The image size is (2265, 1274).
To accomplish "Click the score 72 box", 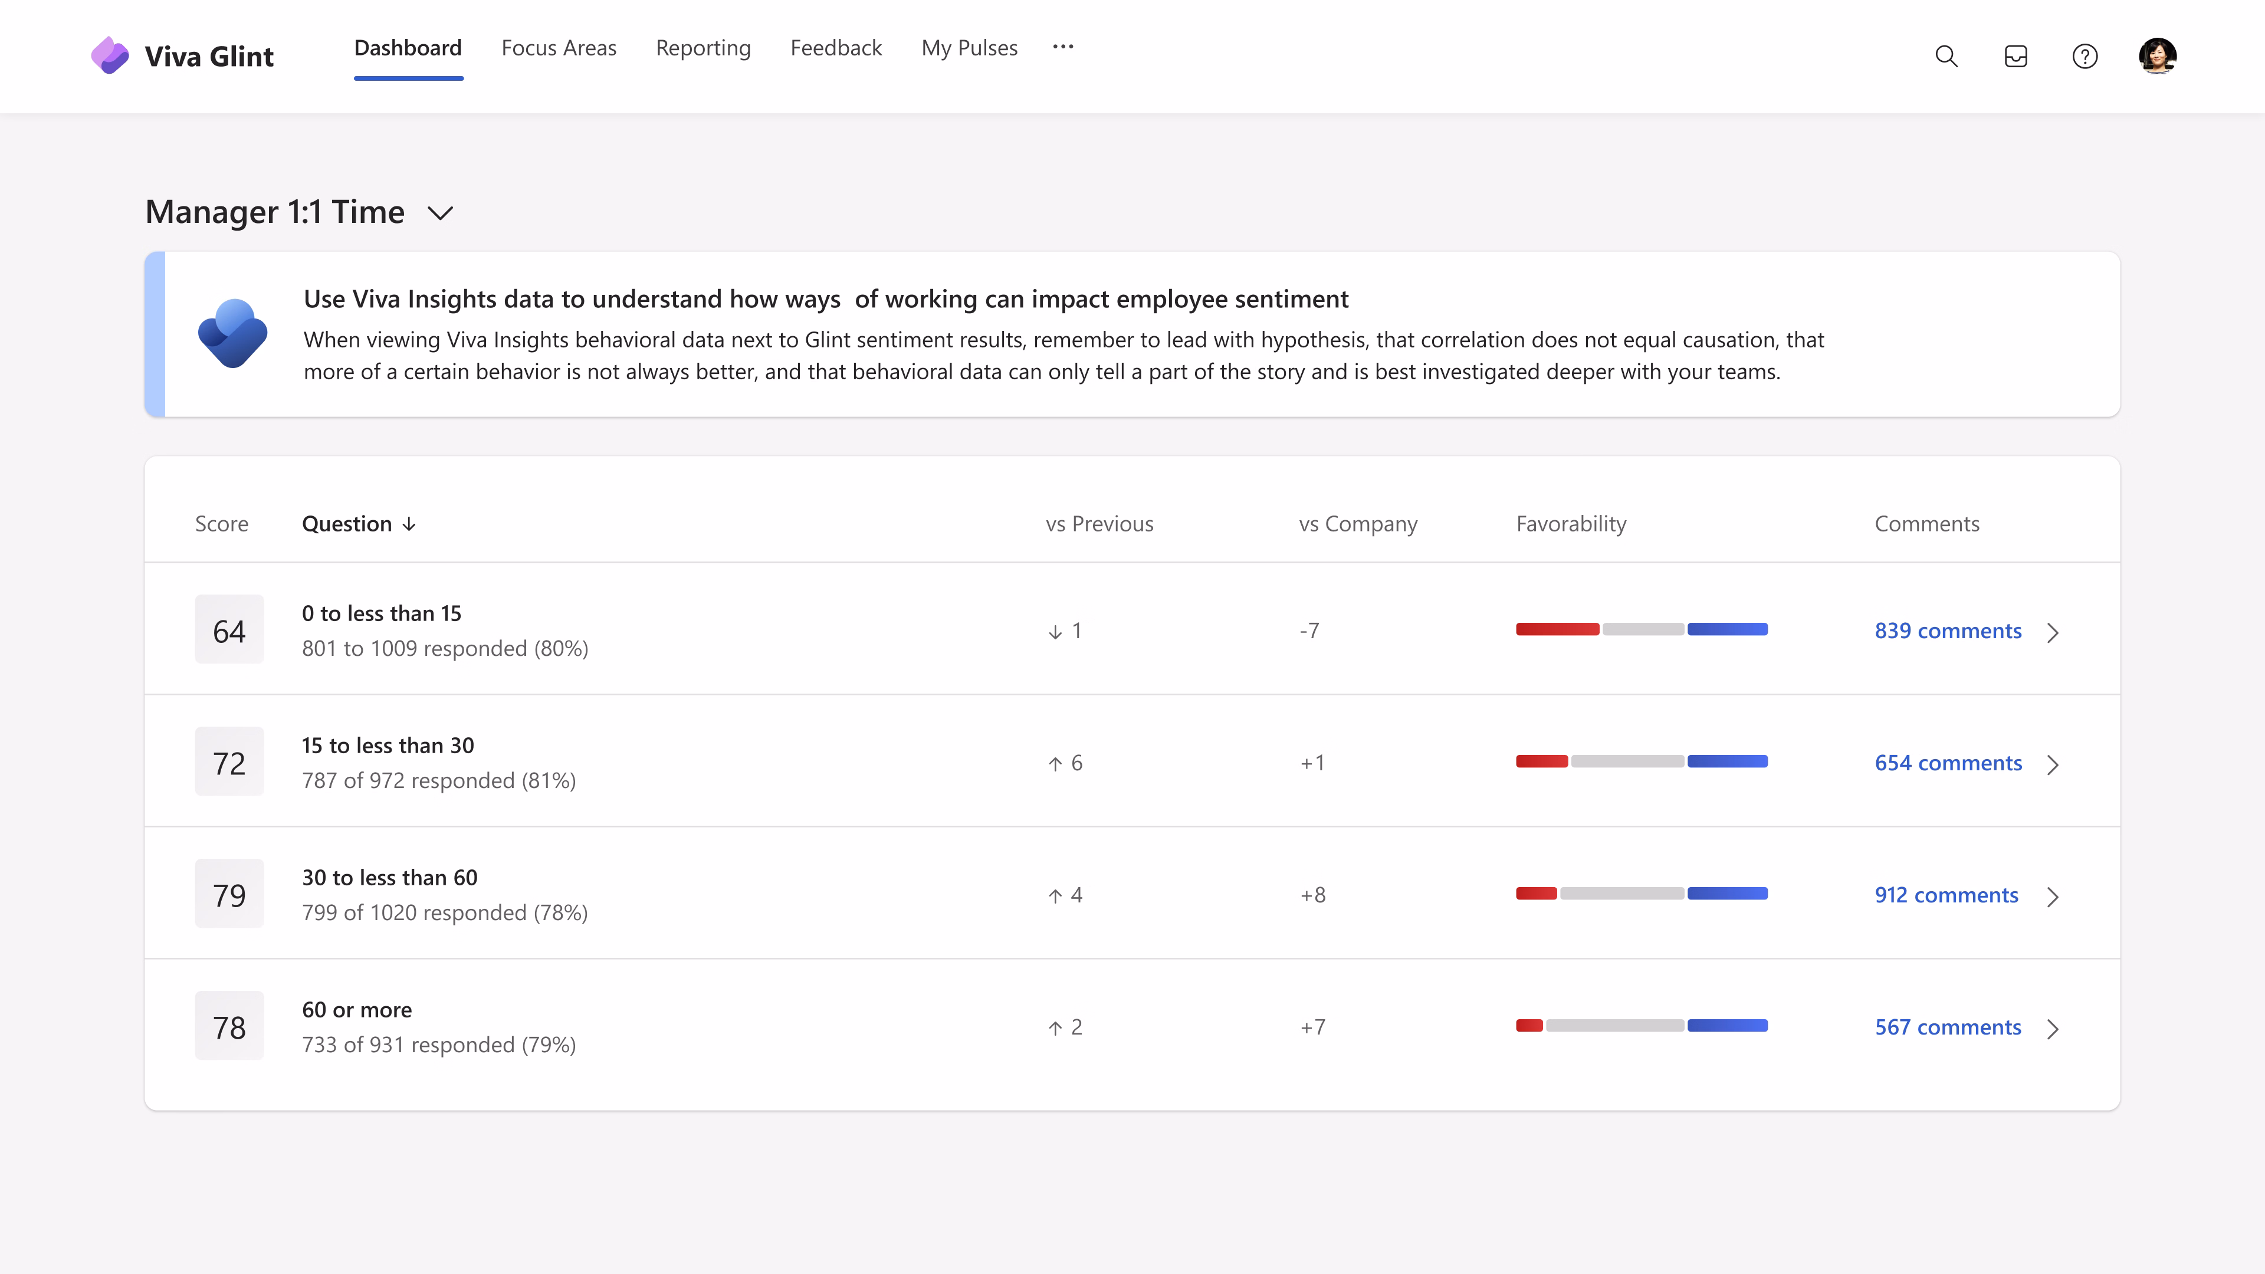I will pyautogui.click(x=229, y=761).
